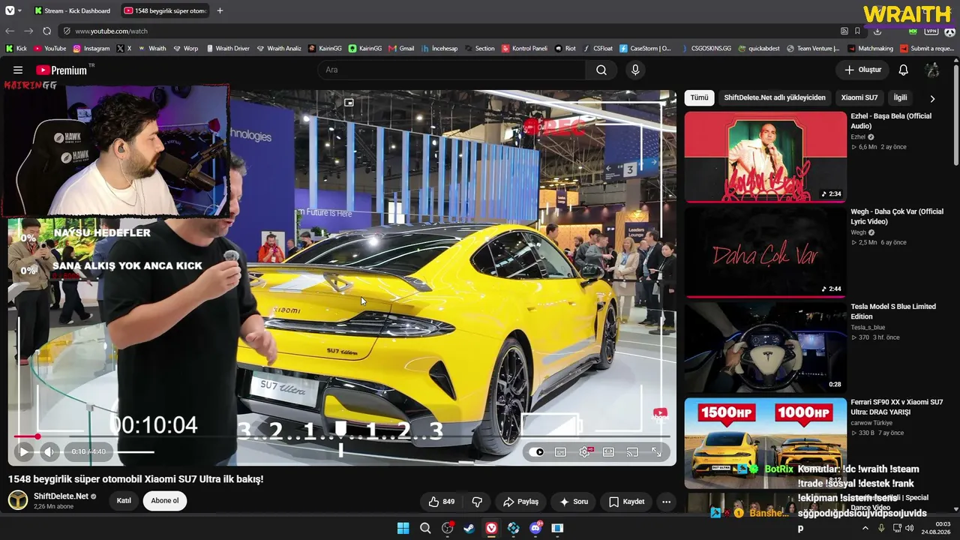Launch Steam from the taskbar
The image size is (960, 540).
click(469, 528)
